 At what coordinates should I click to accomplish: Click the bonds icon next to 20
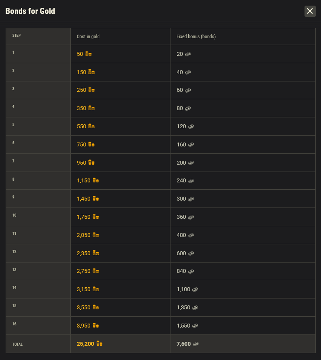(188, 54)
